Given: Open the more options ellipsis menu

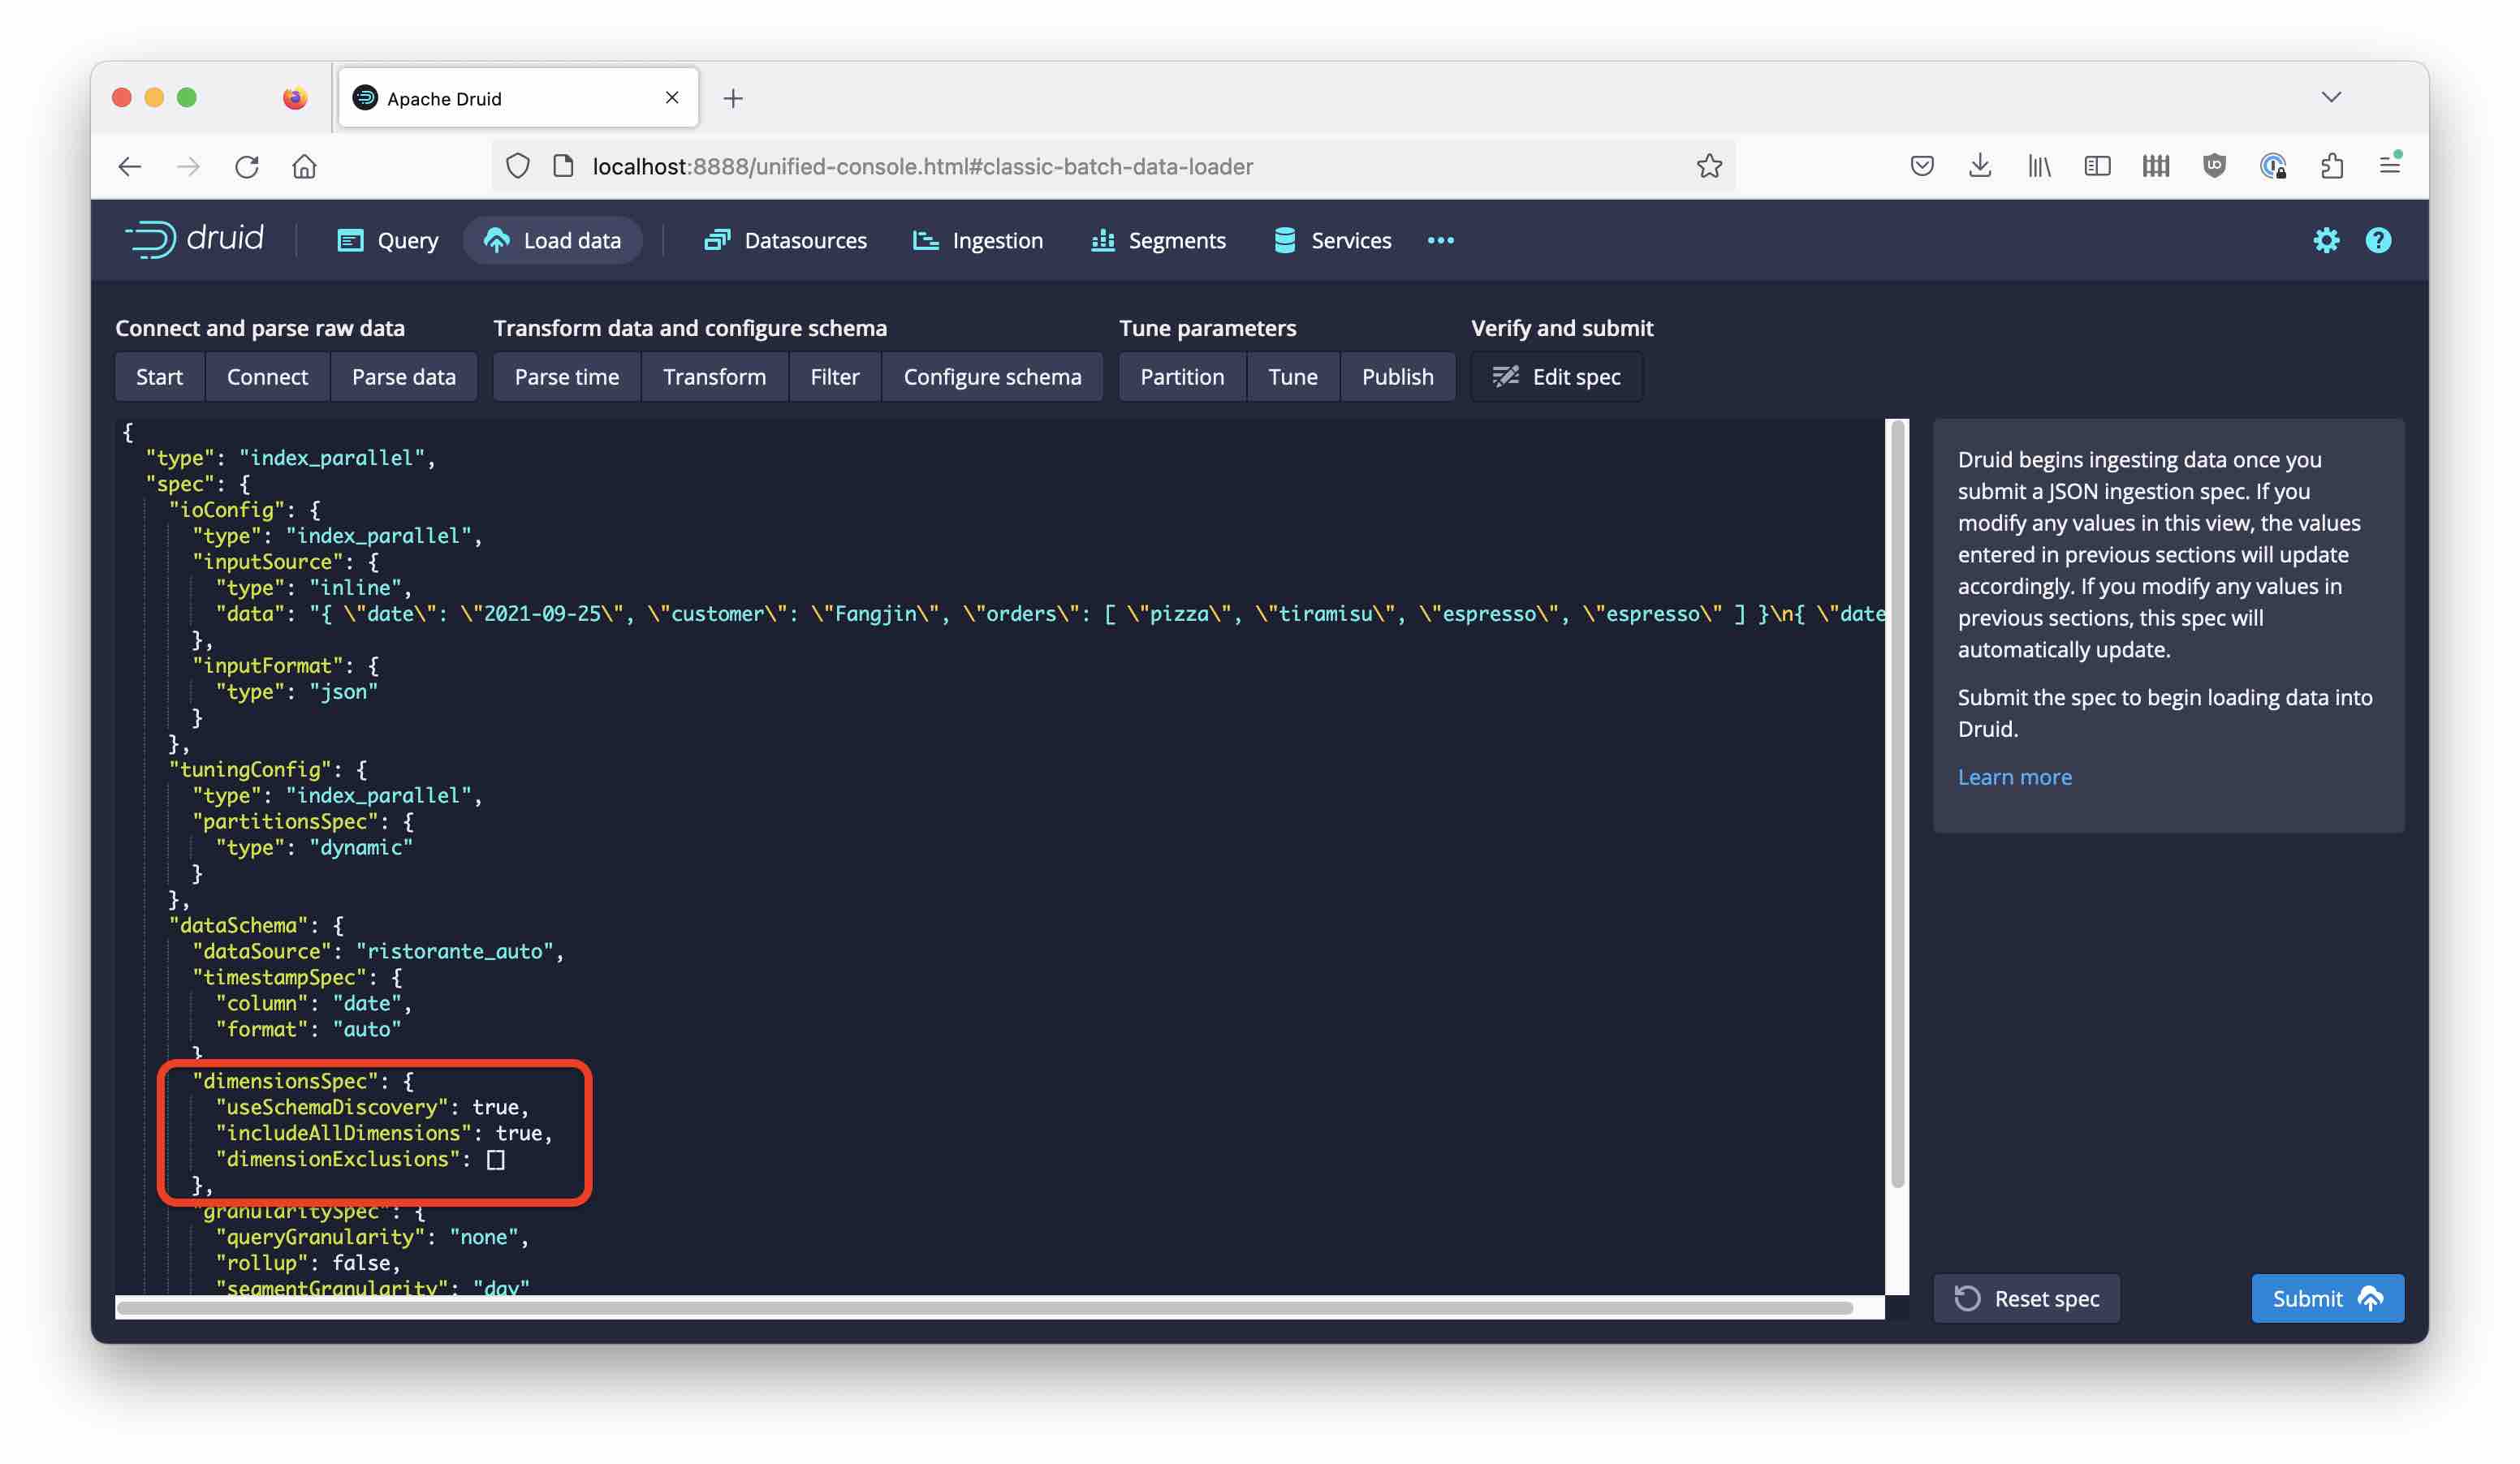Looking at the screenshot, I should (x=1440, y=240).
